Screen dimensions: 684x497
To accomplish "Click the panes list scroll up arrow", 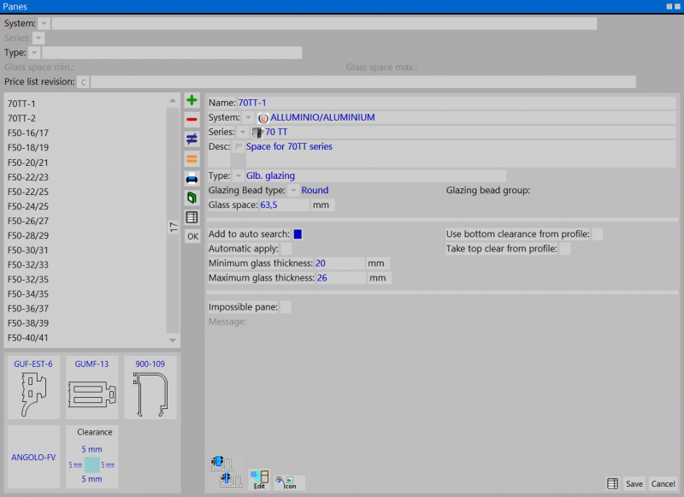I will pos(173,101).
